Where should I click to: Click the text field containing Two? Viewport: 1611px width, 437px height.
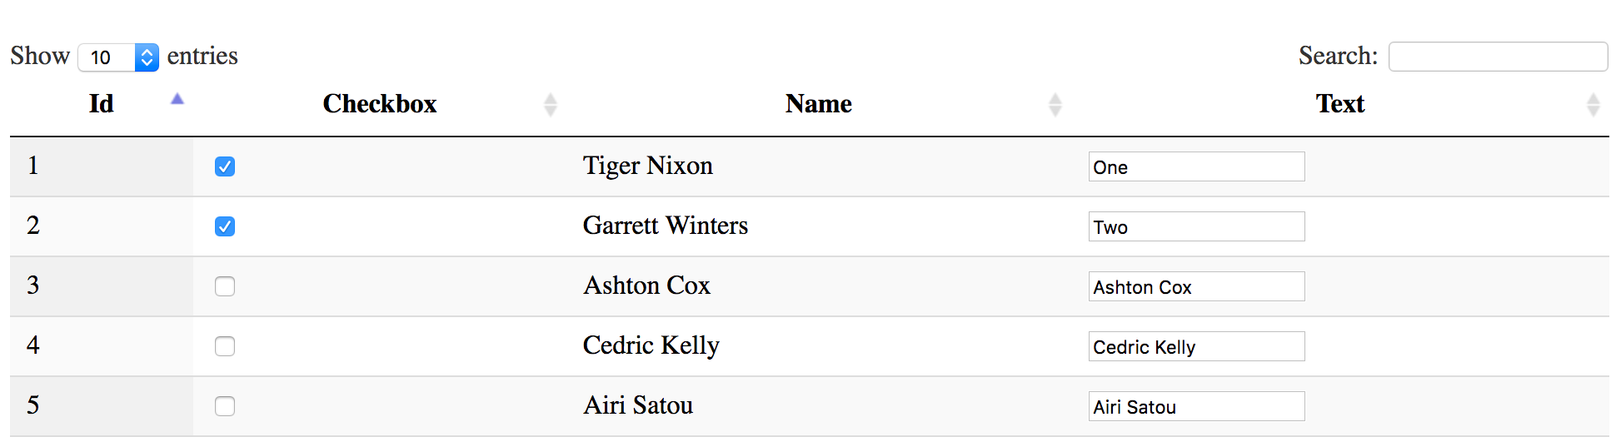pyautogui.click(x=1196, y=226)
